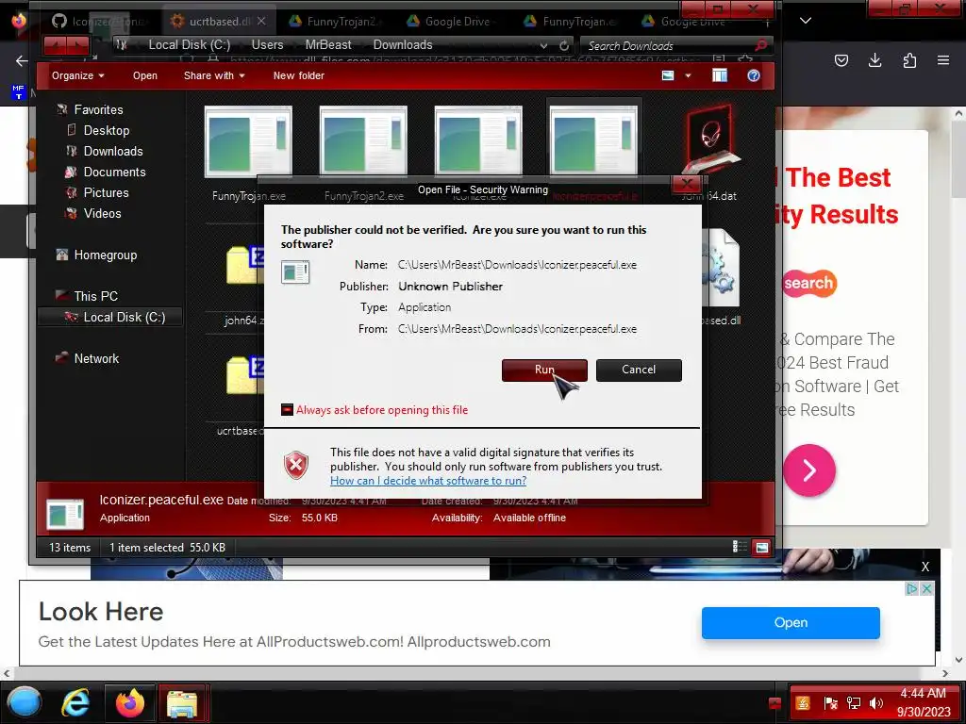Switch to large icons view in status bar
Screen dimensions: 966x724
(x=762, y=548)
